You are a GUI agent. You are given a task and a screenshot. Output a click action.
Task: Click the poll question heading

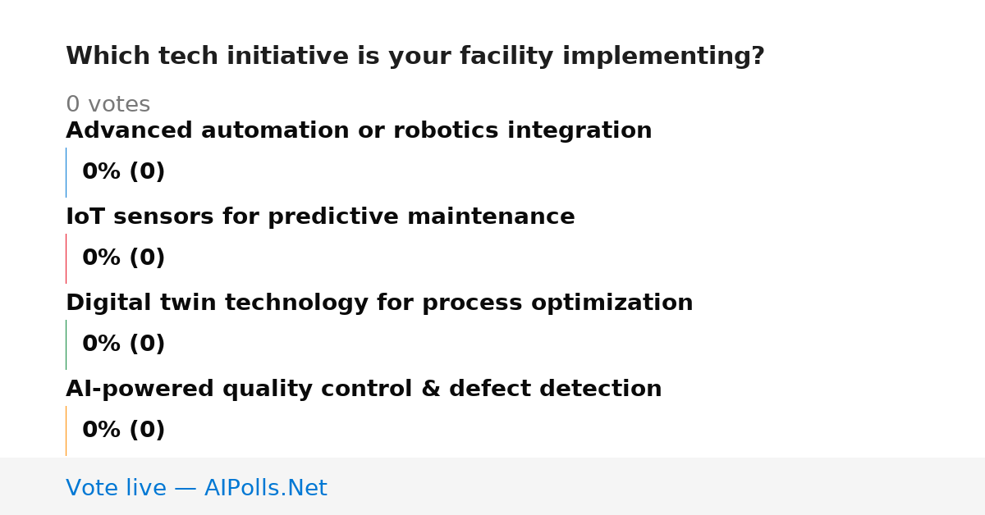(x=415, y=57)
